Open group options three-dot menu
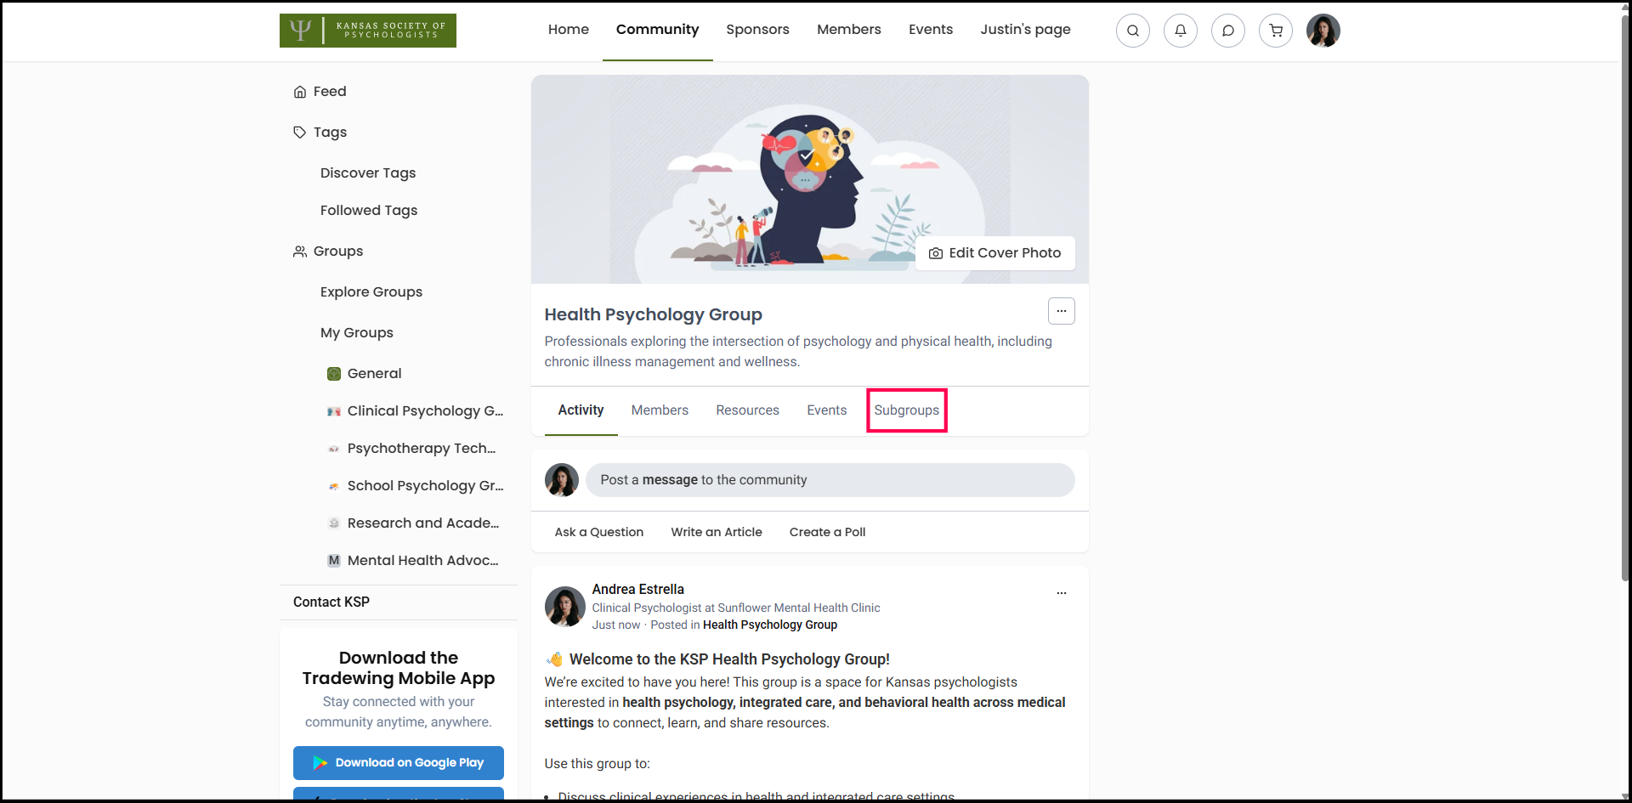The image size is (1632, 803). point(1061,311)
